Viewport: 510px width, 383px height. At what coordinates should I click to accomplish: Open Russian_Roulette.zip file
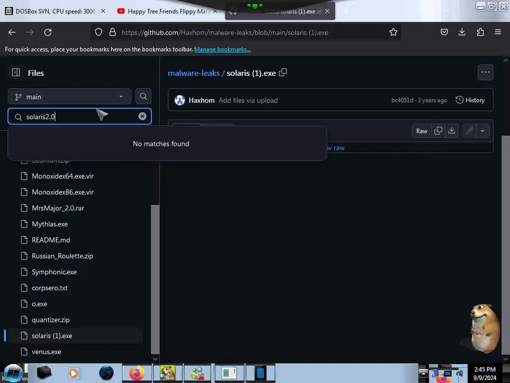coord(62,256)
